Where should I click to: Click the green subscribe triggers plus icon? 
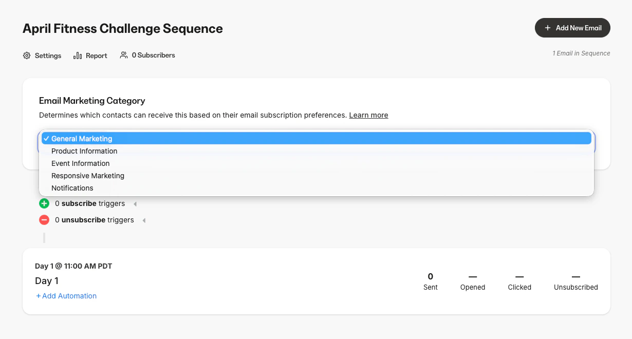pos(44,203)
